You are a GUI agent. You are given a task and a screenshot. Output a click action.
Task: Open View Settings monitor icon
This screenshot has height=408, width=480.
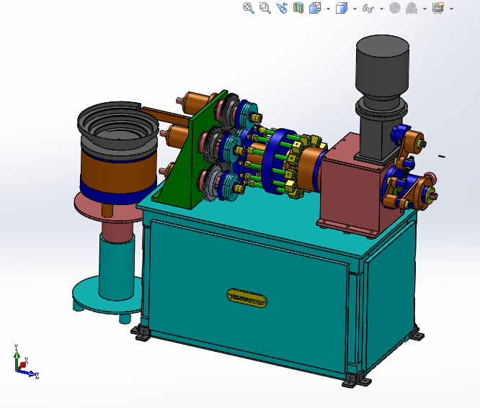tap(438, 8)
